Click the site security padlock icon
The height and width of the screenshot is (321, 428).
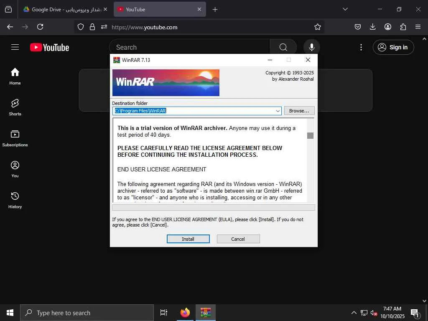pos(92,27)
